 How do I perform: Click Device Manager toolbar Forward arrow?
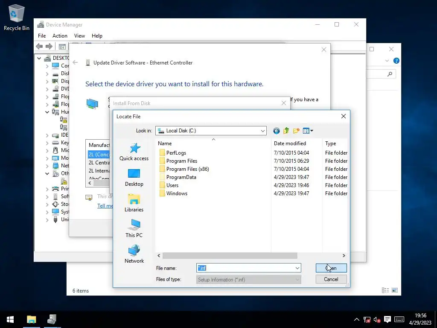tap(49, 46)
